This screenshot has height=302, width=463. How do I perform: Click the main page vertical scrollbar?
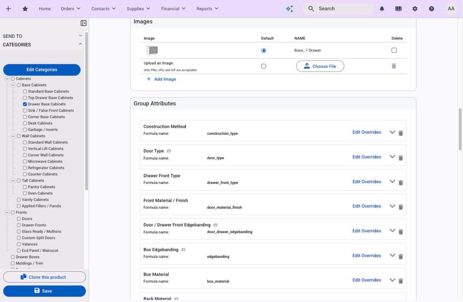pos(460,130)
